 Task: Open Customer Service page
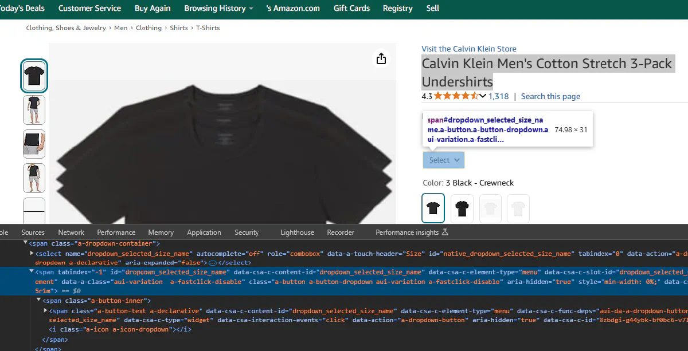click(x=89, y=8)
